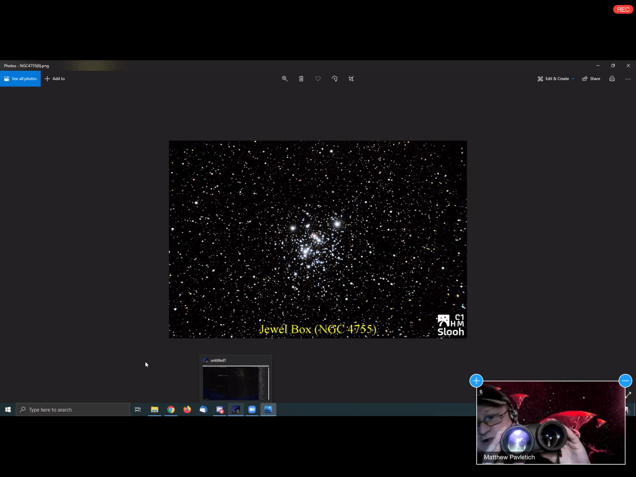This screenshot has height=477, width=636.
Task: Click the Jewel Box star cluster image
Action: coord(317,239)
